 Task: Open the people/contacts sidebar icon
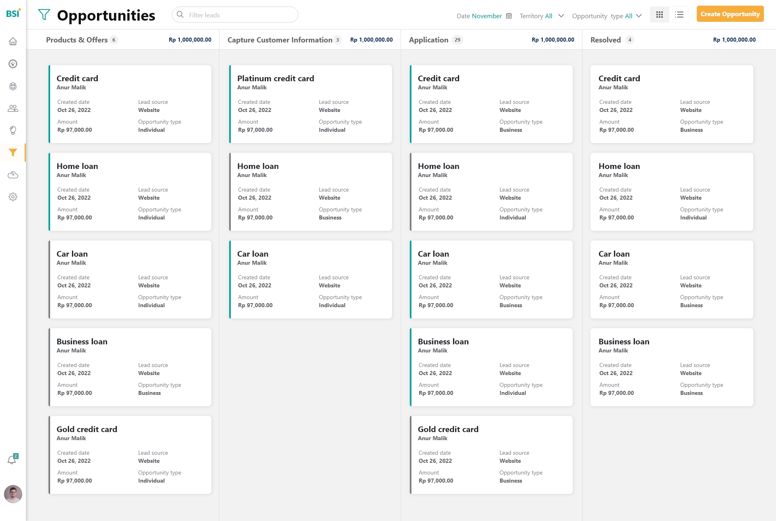(13, 108)
